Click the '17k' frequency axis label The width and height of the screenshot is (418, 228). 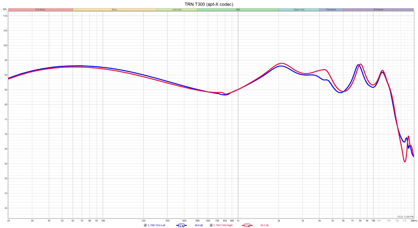pos(404,221)
